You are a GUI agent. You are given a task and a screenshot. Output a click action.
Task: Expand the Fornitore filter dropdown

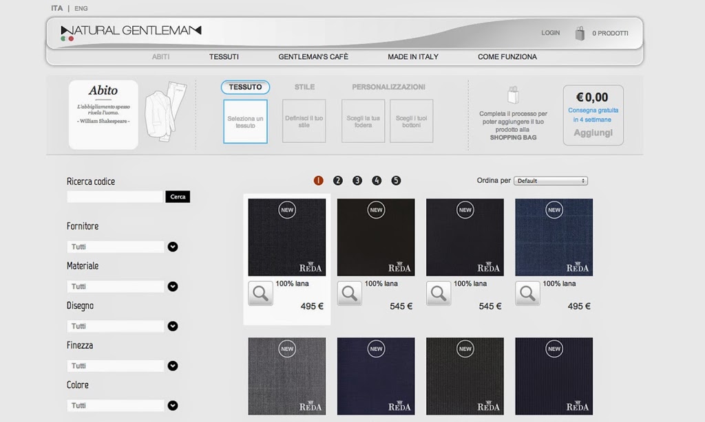[x=173, y=247]
